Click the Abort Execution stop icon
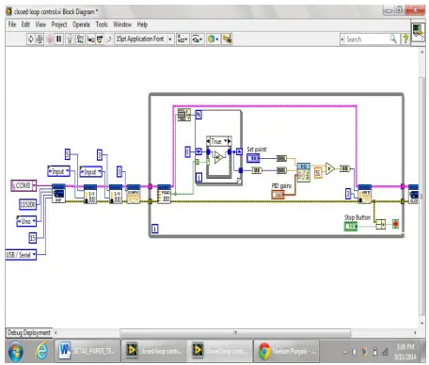The height and width of the screenshot is (365, 429). coord(50,40)
